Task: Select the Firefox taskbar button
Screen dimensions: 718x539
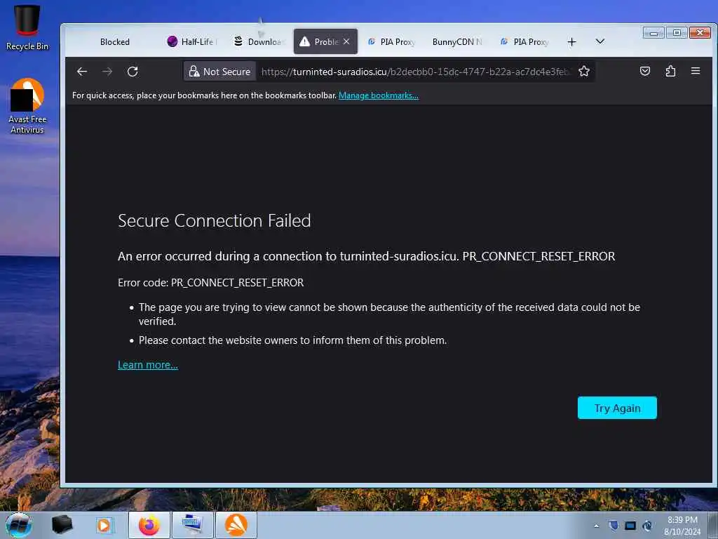Action: [149, 525]
